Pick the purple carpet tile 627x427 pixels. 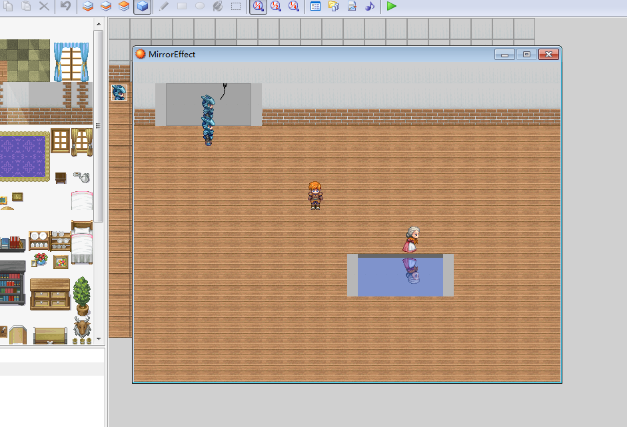tap(24, 157)
